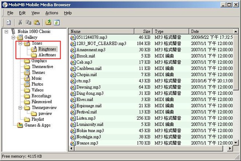Viewport: 241px width, 161px height.
Task: Click the 2010/1/6 date cell
Action: pos(212,81)
